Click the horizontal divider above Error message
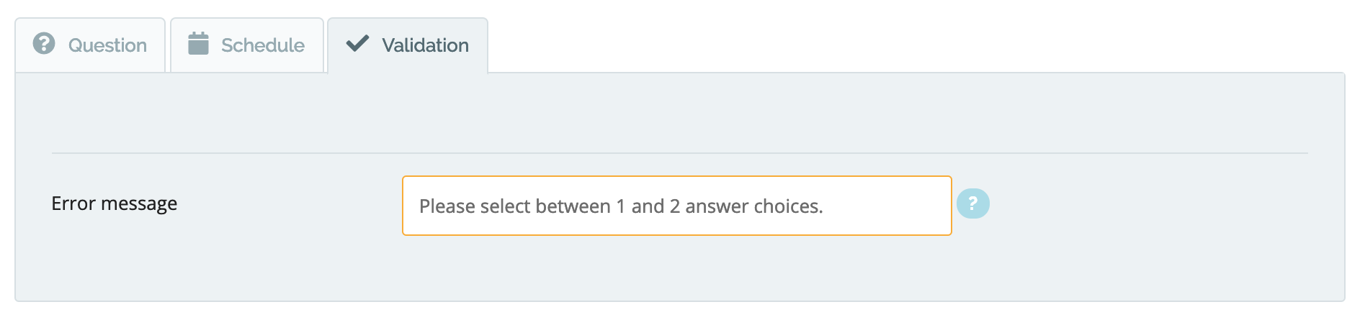 click(679, 153)
